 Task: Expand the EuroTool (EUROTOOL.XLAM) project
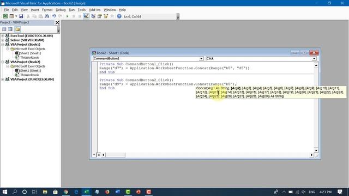[x=3, y=35]
